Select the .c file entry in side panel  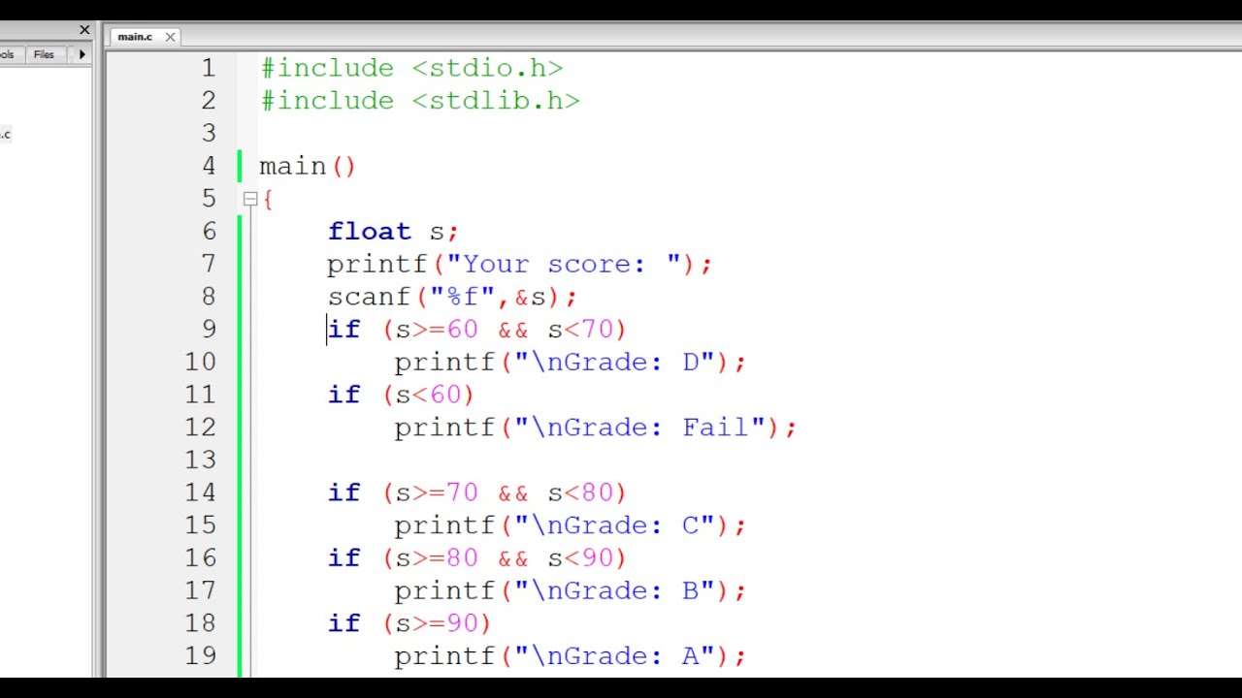[6, 135]
